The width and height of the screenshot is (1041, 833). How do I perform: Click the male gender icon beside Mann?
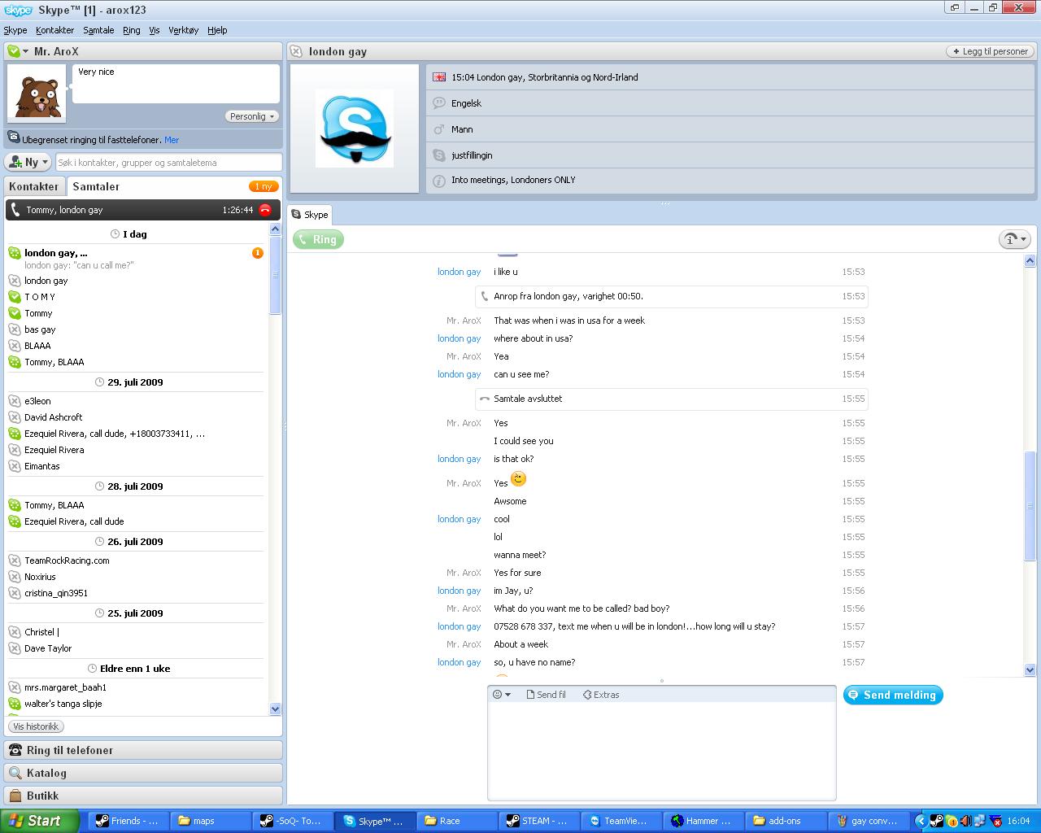click(439, 129)
